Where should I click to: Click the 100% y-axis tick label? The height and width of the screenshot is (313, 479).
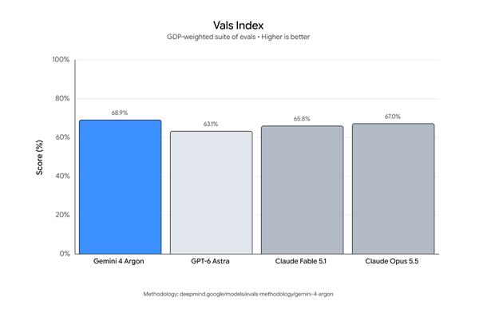(x=61, y=60)
